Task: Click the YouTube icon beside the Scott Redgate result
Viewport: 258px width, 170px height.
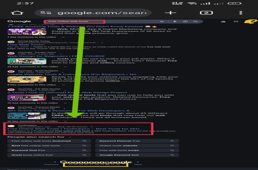Action: (x=11, y=71)
